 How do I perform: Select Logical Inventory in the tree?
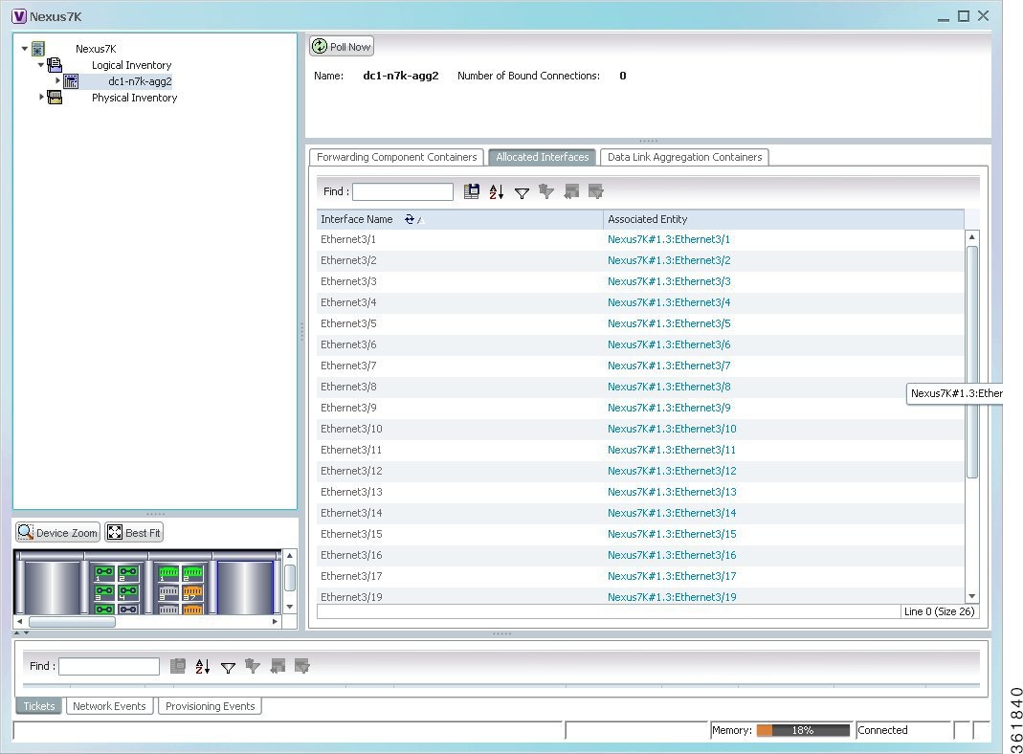(x=131, y=65)
